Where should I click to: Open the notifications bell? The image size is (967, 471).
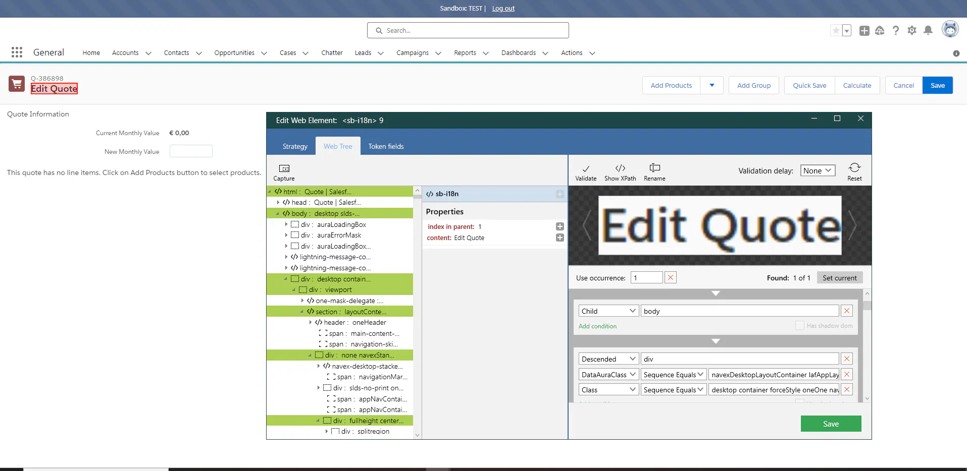928,31
